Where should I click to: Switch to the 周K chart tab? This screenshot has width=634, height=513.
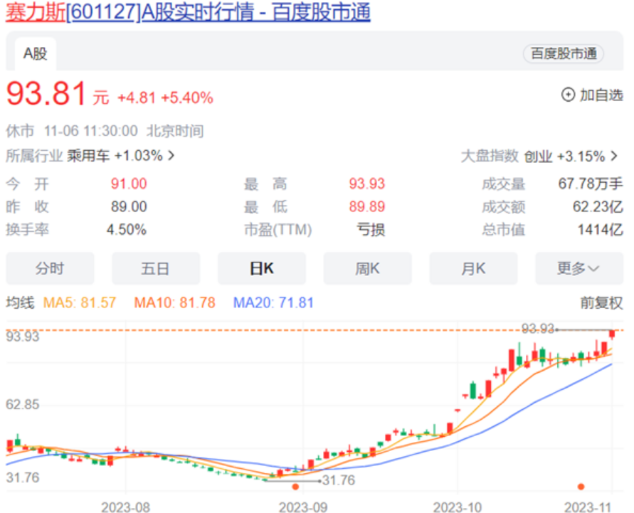367,268
